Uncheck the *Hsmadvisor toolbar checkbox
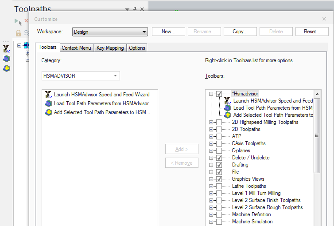Image resolution: width=334 pixels, height=226 pixels. click(219, 94)
